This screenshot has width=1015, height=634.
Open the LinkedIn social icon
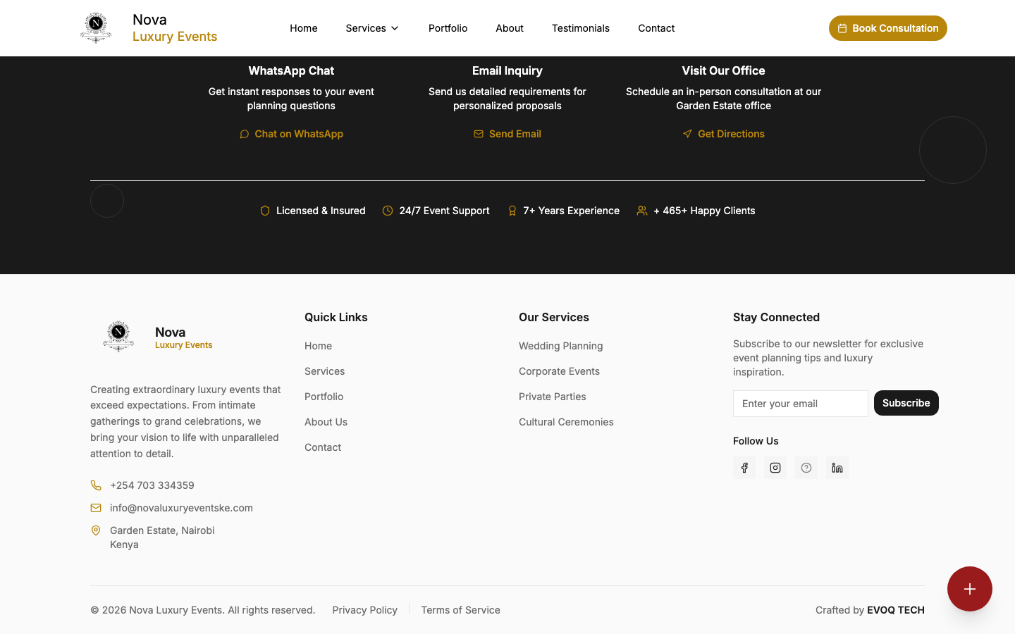coord(837,468)
